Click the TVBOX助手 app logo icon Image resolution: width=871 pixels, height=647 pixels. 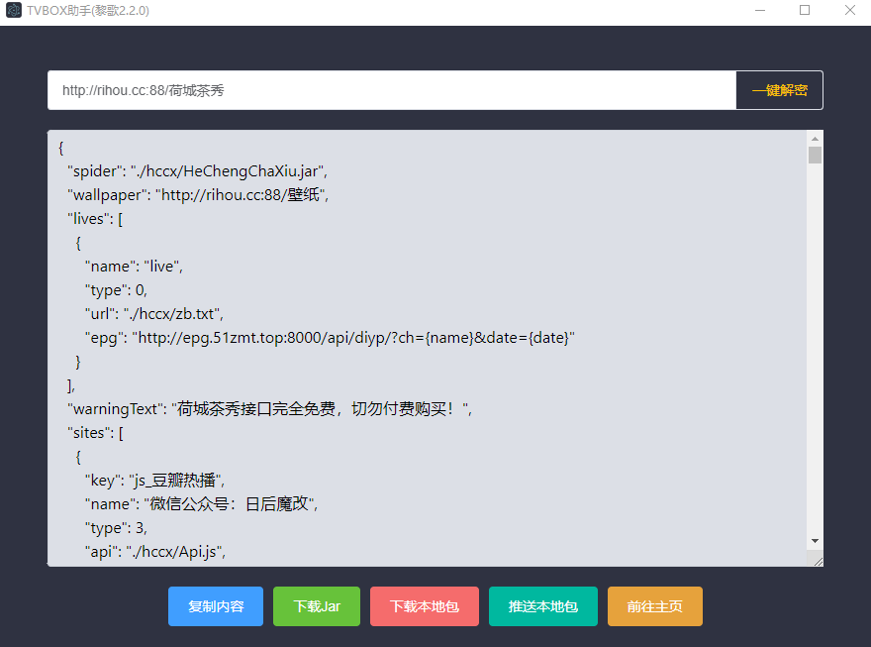[14, 11]
